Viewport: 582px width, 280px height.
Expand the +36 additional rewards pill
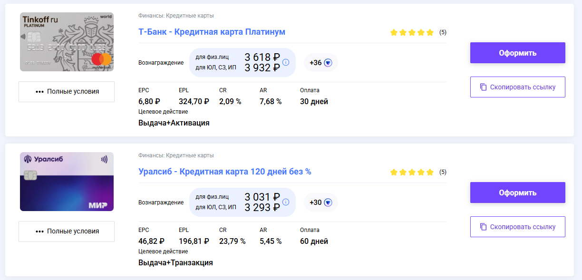(x=321, y=63)
